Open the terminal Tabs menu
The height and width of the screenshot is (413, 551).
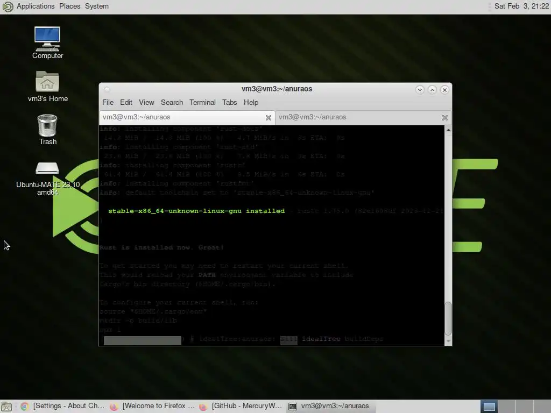pos(229,102)
